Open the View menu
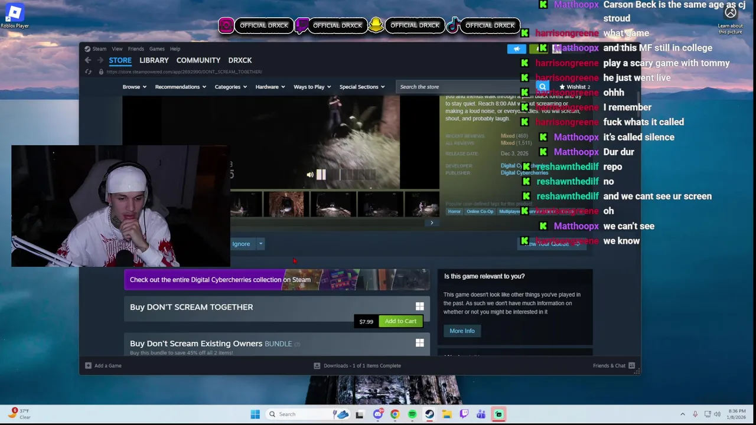Viewport: 756px width, 425px height. pos(117,49)
